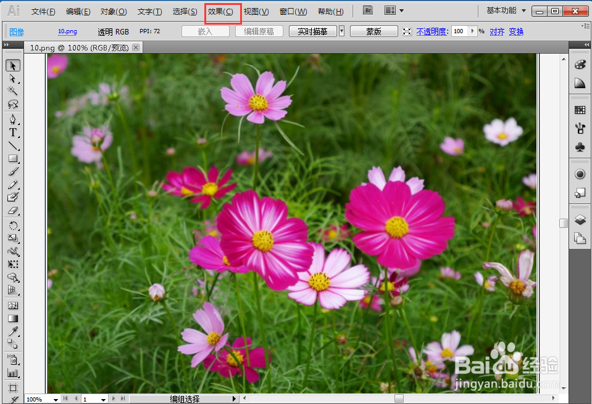Open the 实时描摹 presets dropdown arrow
The width and height of the screenshot is (592, 404).
coord(342,31)
